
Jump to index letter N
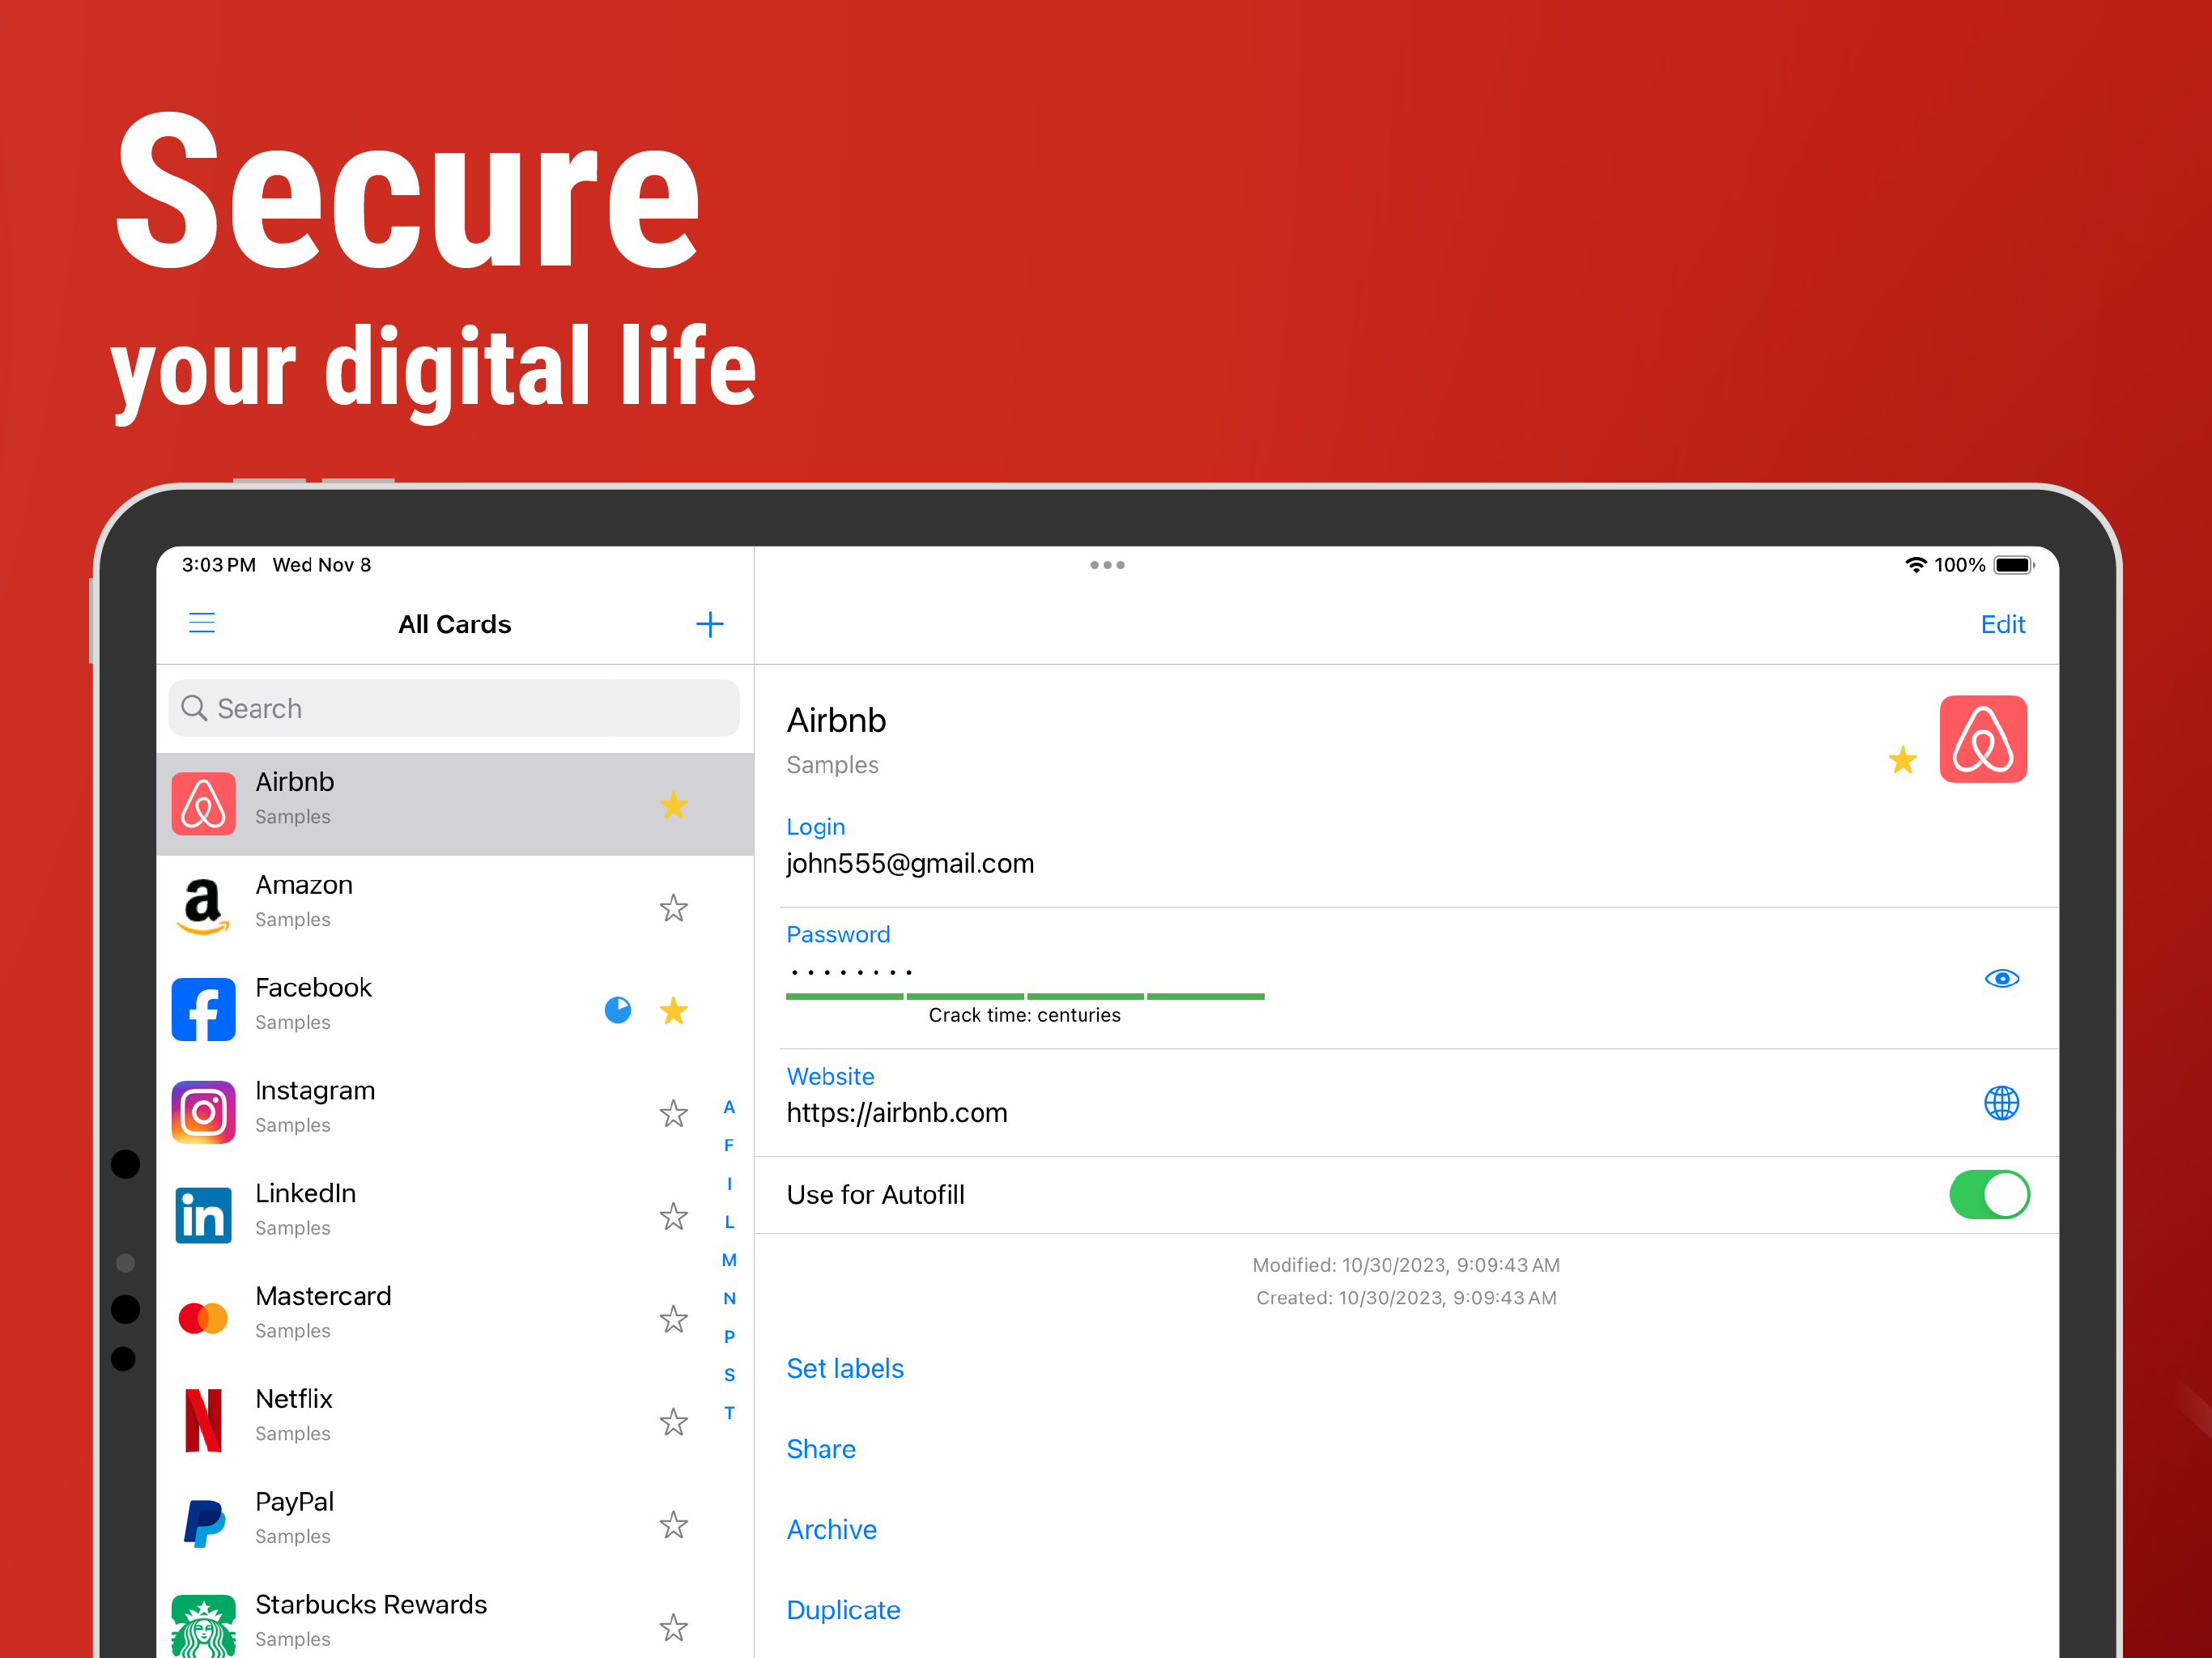pyautogui.click(x=729, y=1298)
